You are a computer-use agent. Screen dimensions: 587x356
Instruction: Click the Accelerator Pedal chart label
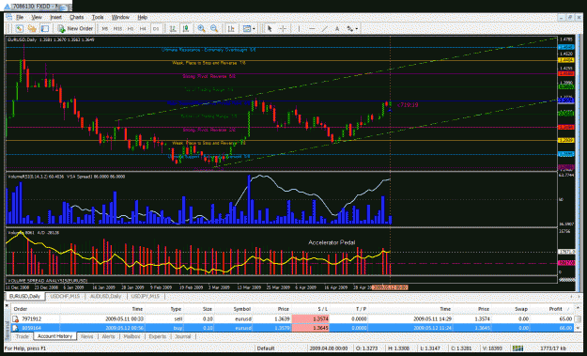click(332, 242)
